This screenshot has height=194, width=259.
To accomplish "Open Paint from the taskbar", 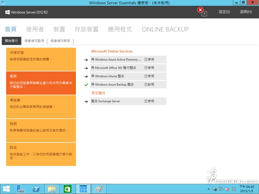I will (x=99, y=189).
